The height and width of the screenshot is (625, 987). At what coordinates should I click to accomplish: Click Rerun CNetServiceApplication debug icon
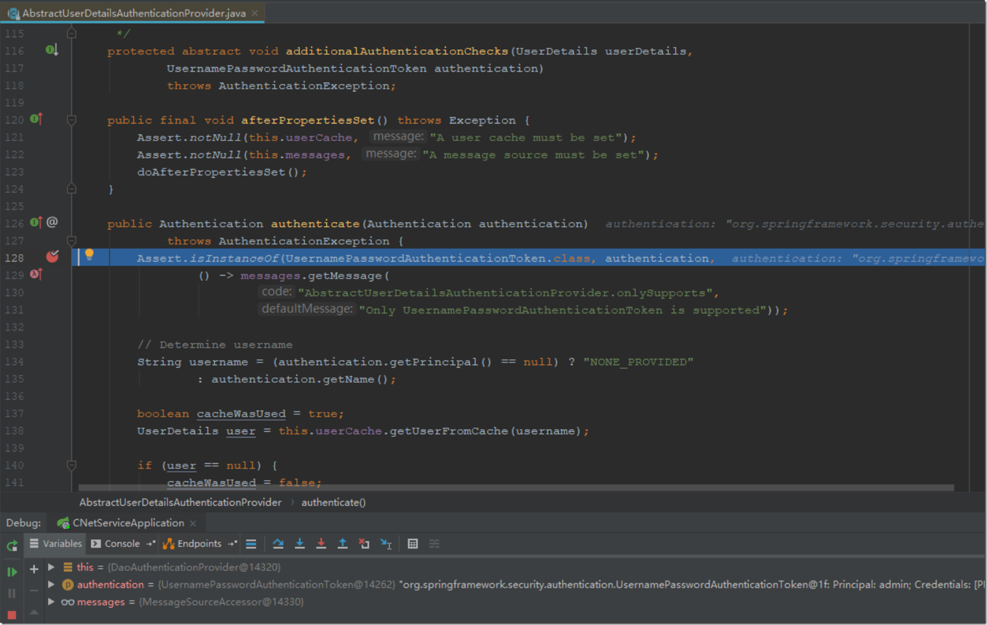12,546
